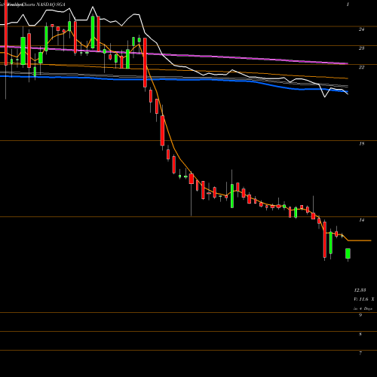The width and height of the screenshot is (377, 377).
Task: Click the 'NASDAQ SGA' chart title text
Action: tap(51, 5)
